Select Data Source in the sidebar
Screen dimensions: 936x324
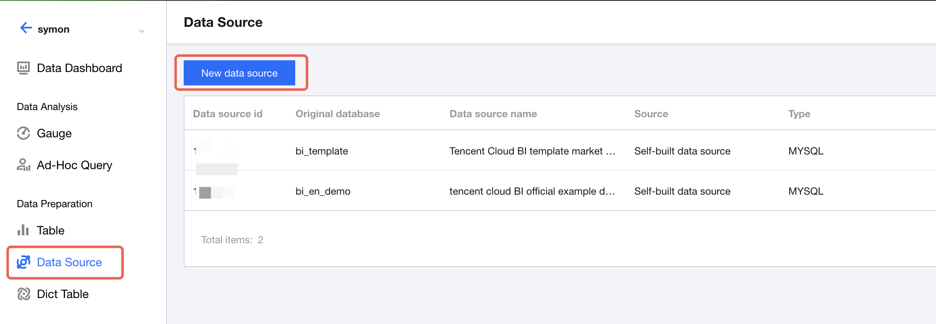[x=69, y=262]
